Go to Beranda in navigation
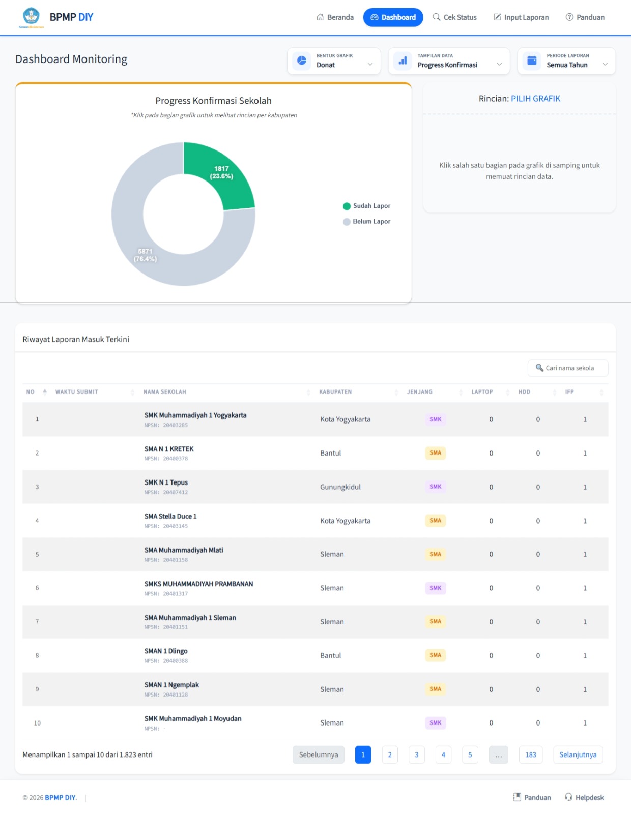The height and width of the screenshot is (815, 631). point(335,17)
